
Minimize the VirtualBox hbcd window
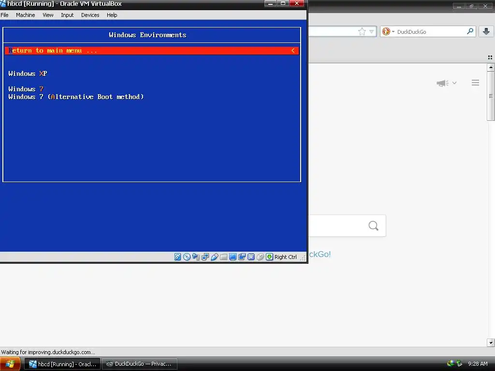click(270, 3)
